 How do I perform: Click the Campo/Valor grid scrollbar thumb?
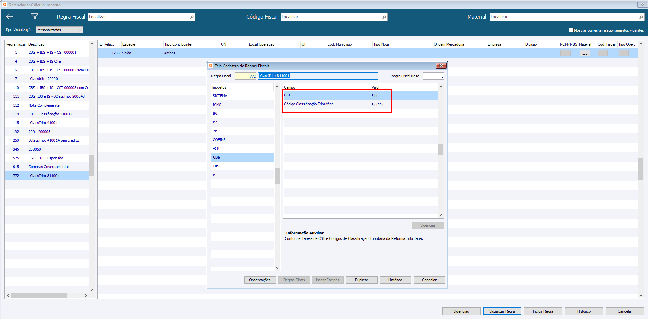441,150
